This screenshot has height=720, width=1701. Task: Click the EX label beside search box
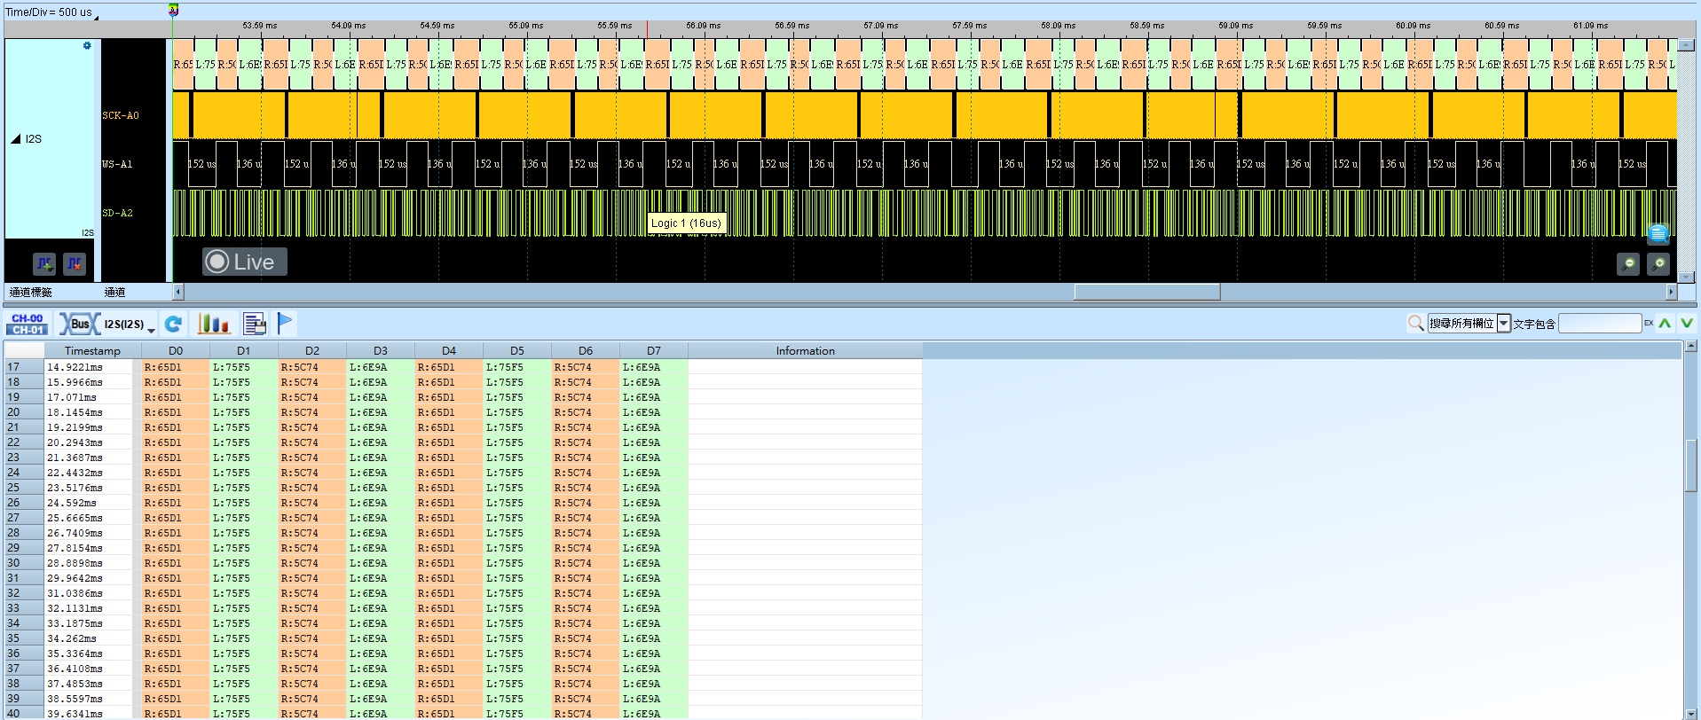(1649, 323)
